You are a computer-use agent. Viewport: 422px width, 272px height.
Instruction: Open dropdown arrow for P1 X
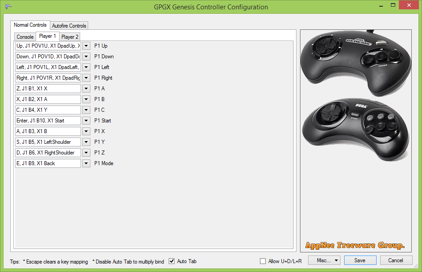tap(86, 131)
